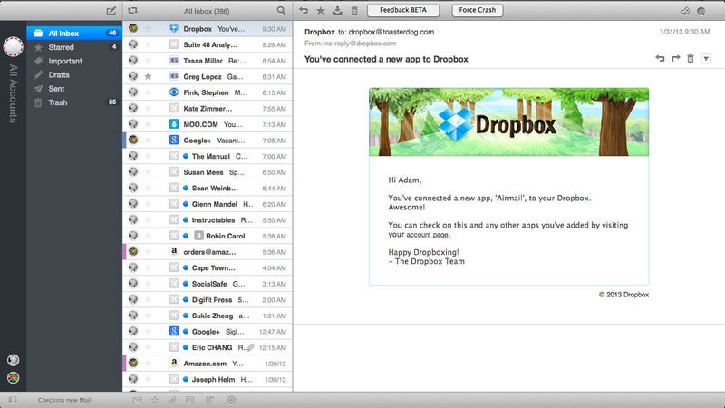Open the Google+ Vasant... message
725x408 pixels.
[x=208, y=141]
